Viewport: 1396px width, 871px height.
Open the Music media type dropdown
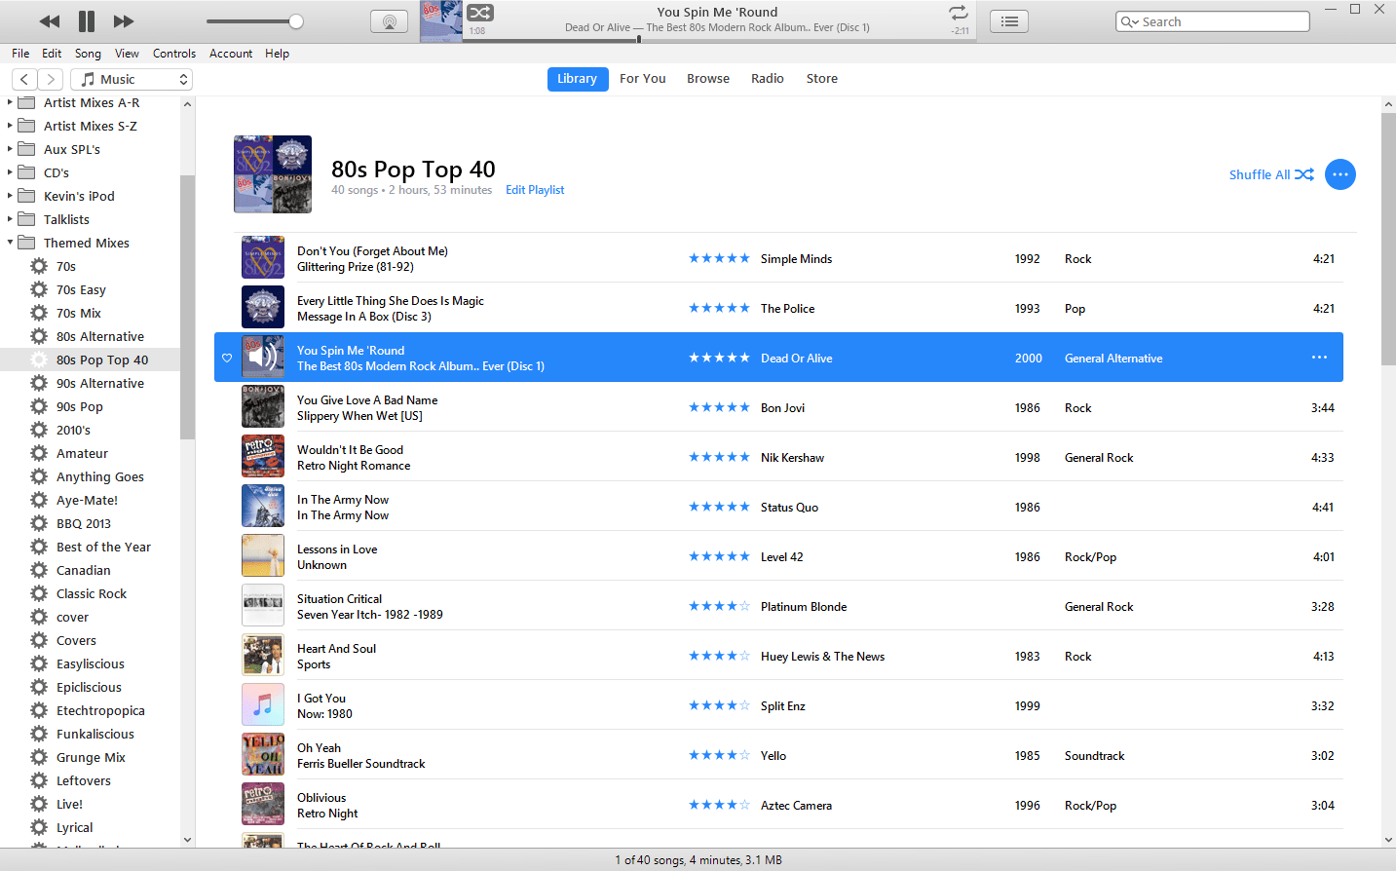tap(131, 79)
